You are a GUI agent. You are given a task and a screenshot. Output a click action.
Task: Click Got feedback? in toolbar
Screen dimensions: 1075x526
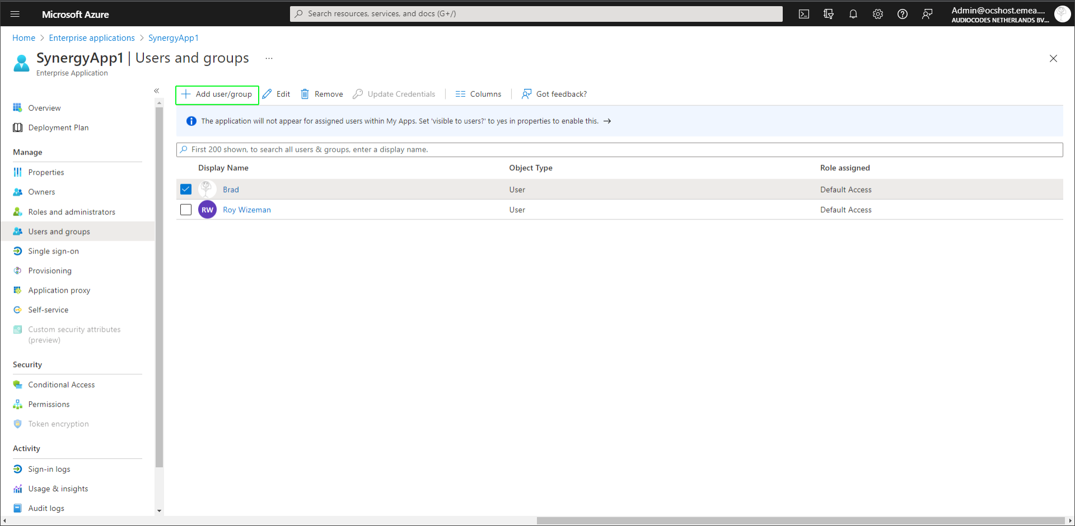point(554,95)
